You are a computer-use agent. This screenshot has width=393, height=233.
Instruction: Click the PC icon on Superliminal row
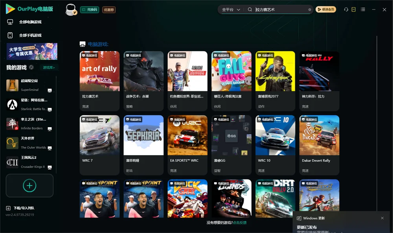(50, 91)
